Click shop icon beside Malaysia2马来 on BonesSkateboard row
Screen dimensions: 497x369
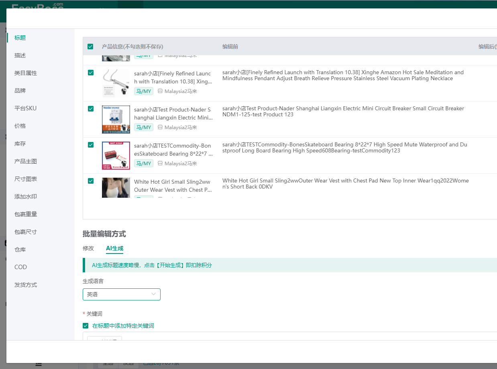tap(160, 163)
